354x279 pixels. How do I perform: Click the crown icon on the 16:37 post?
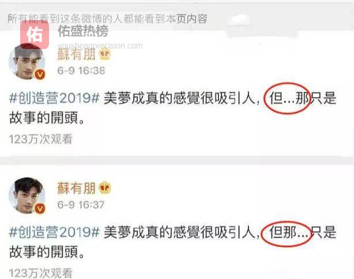(105, 187)
